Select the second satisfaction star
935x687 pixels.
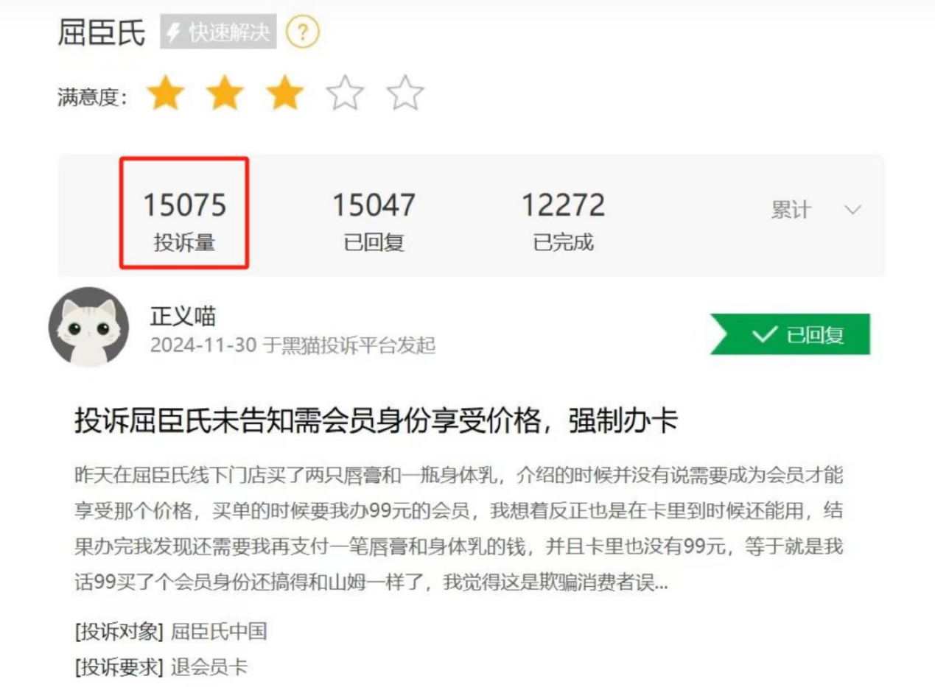tap(225, 94)
